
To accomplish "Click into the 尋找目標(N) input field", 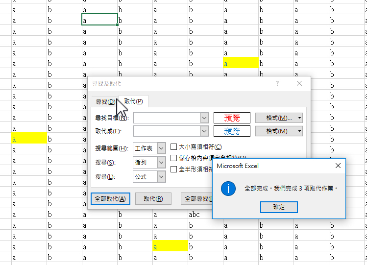I will [x=167, y=118].
